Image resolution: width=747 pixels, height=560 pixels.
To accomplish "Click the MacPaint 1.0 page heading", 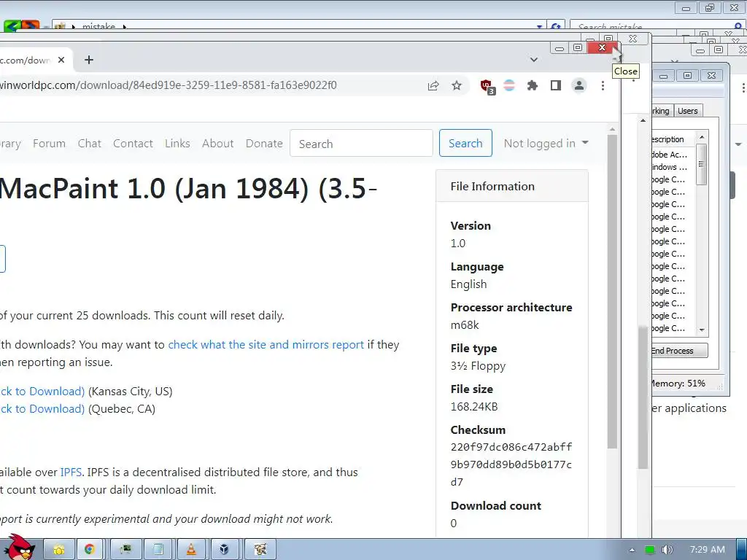I will tap(189, 189).
